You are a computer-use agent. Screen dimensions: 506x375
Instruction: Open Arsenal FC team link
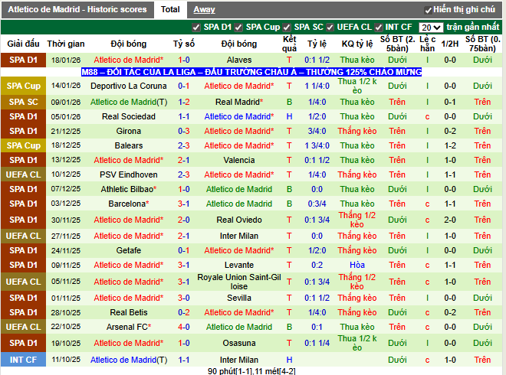click(x=129, y=327)
